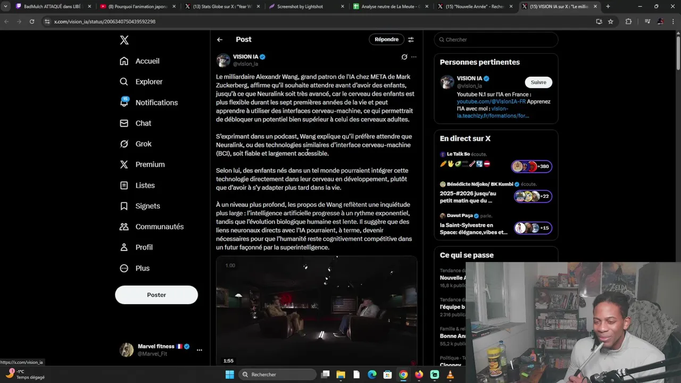Screen dimensions: 681x383
Task: Open Task View on the taskbar
Action: (x=326, y=374)
